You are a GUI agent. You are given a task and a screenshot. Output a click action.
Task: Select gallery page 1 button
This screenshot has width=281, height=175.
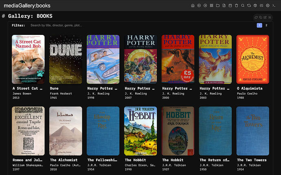point(259,26)
